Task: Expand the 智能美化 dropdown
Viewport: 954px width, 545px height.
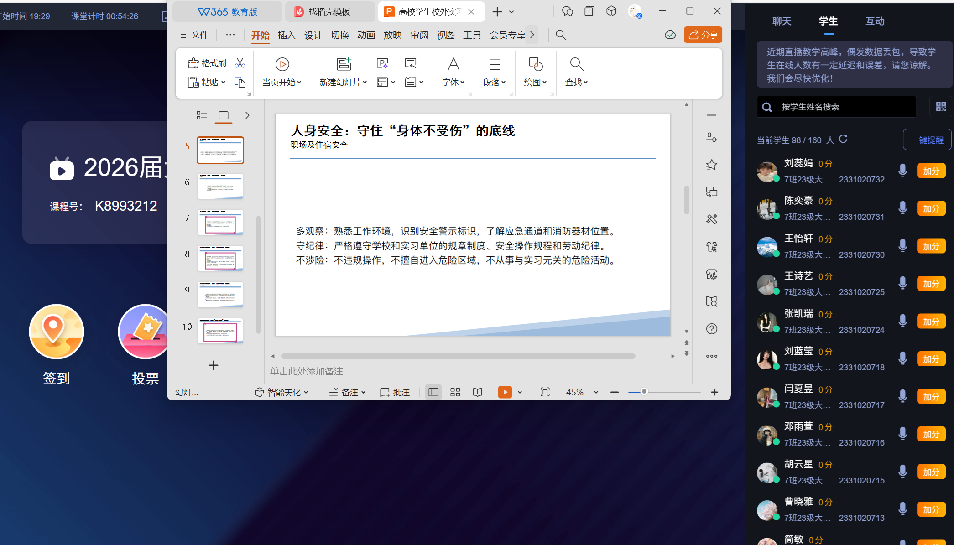Action: click(x=306, y=392)
